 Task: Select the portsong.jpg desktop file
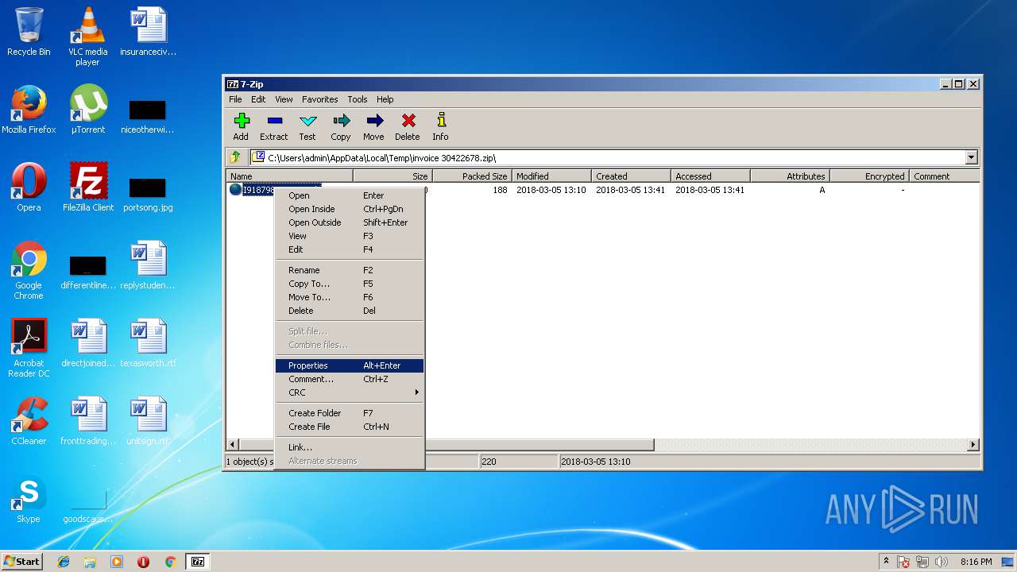tap(148, 193)
